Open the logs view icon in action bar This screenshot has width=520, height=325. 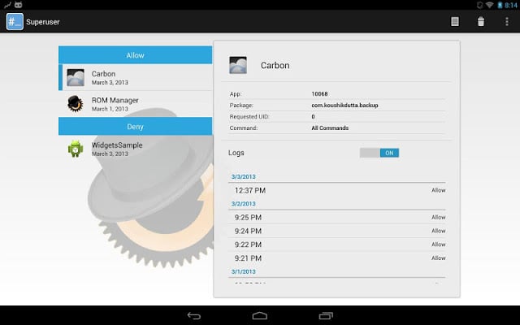coord(455,22)
